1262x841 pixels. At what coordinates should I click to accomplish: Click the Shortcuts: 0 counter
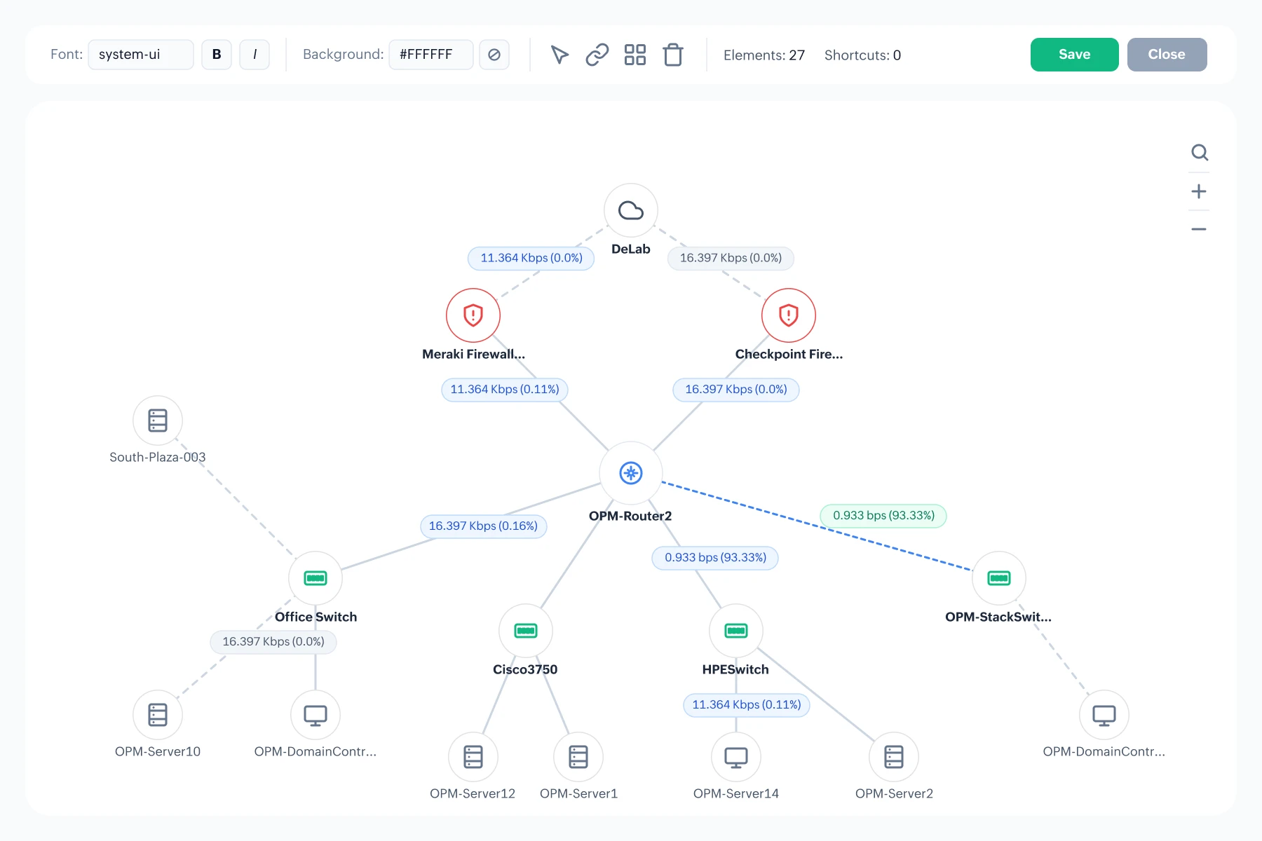click(862, 55)
